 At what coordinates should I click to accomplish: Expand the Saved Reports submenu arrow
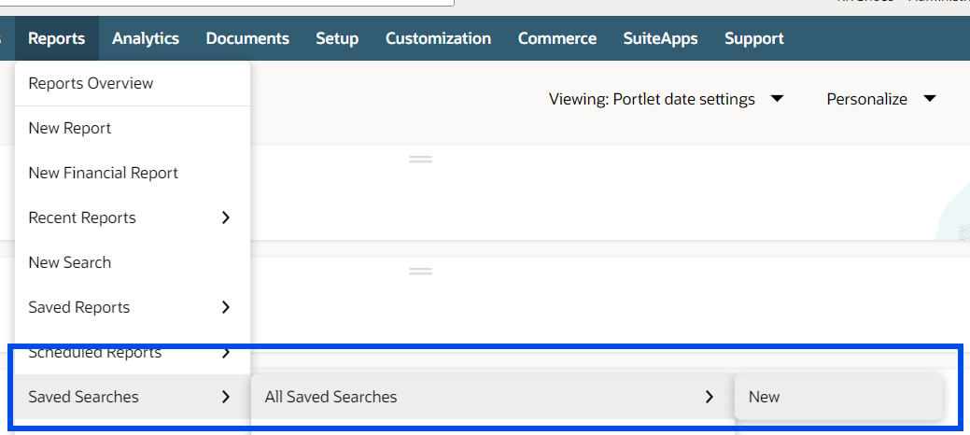pos(225,307)
